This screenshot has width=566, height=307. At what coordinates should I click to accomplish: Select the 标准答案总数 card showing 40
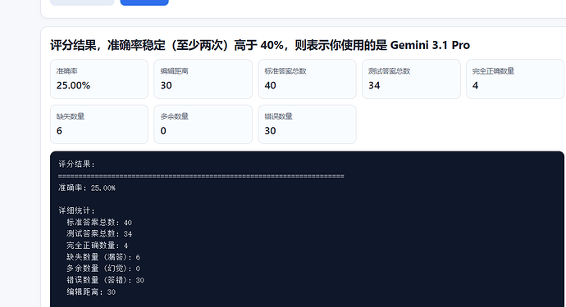pos(307,79)
